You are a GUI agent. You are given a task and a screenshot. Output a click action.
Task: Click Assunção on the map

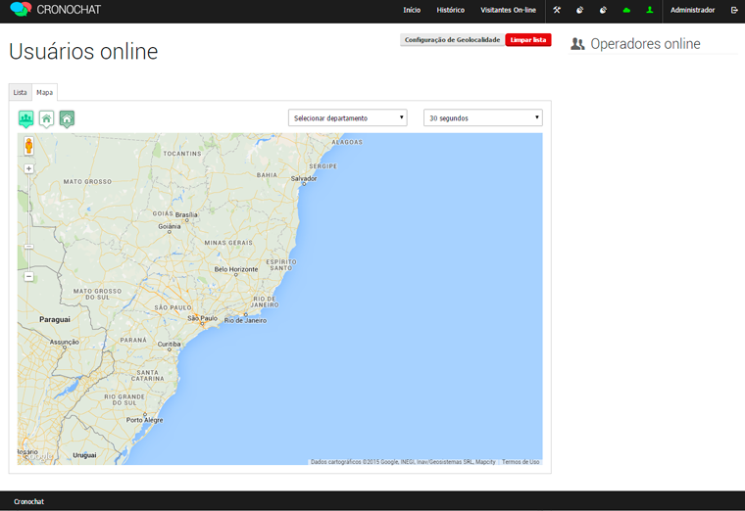pyautogui.click(x=65, y=342)
